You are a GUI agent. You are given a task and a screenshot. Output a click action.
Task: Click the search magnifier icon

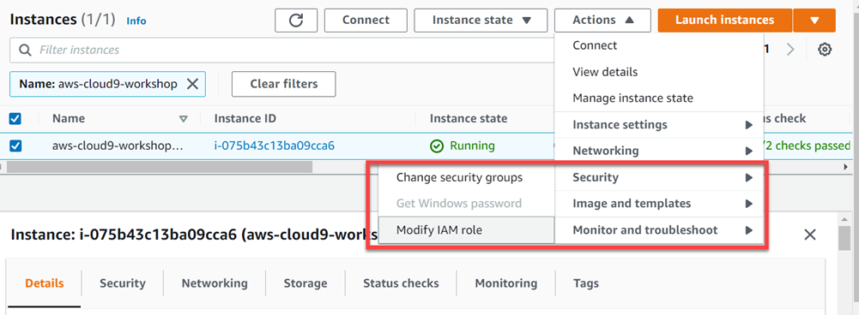[x=25, y=51]
